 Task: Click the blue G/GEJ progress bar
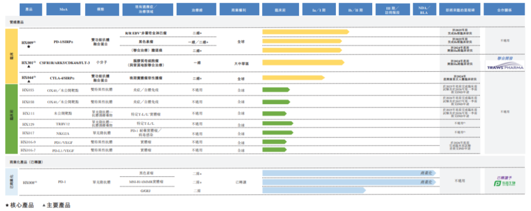coord(314,190)
